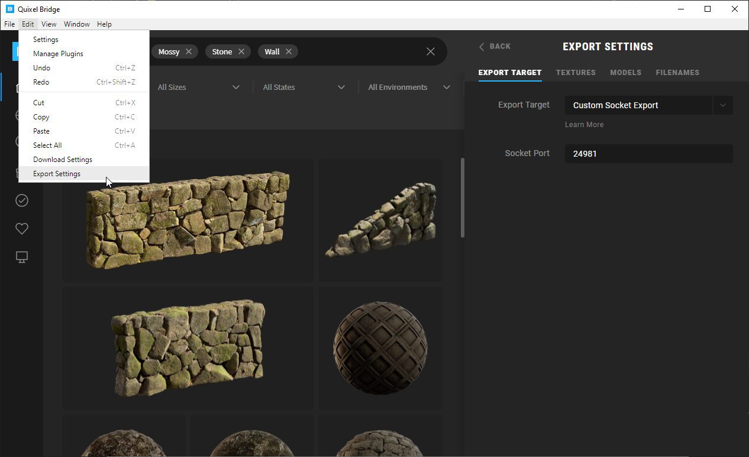This screenshot has width=749, height=457.
Task: Open the FILENAMES tab
Action: click(677, 72)
